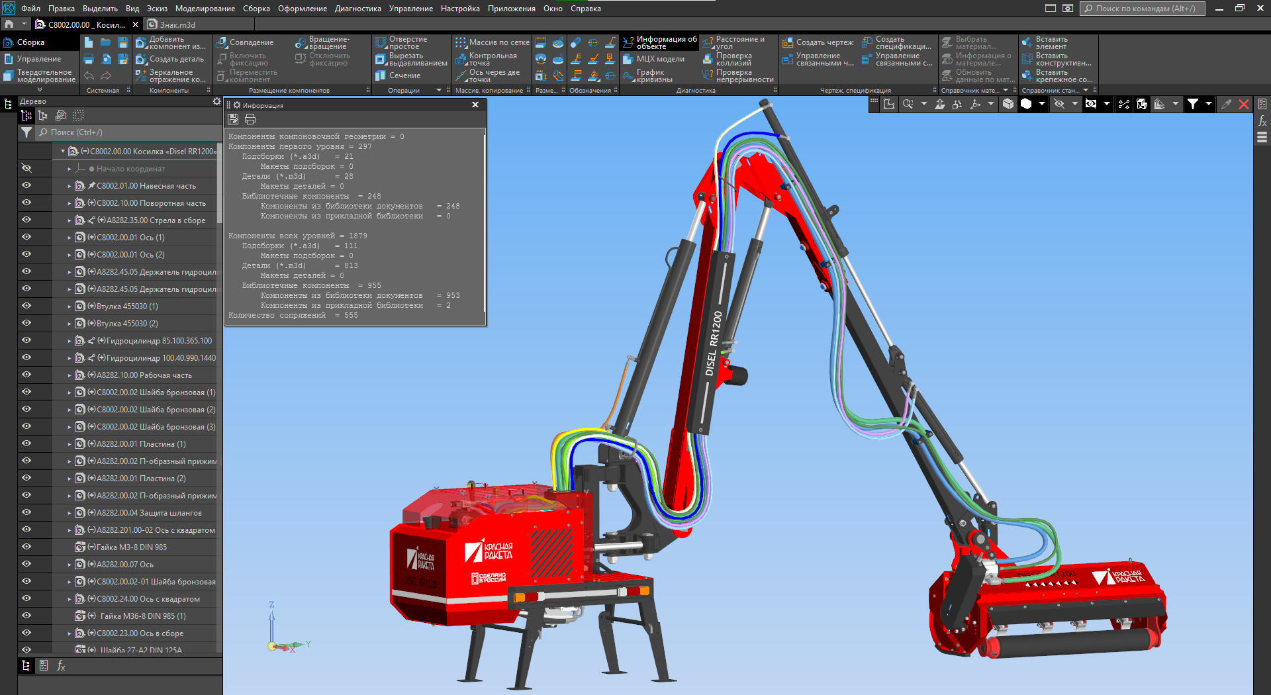Click the Save icon in Системная toolbar

(122, 42)
